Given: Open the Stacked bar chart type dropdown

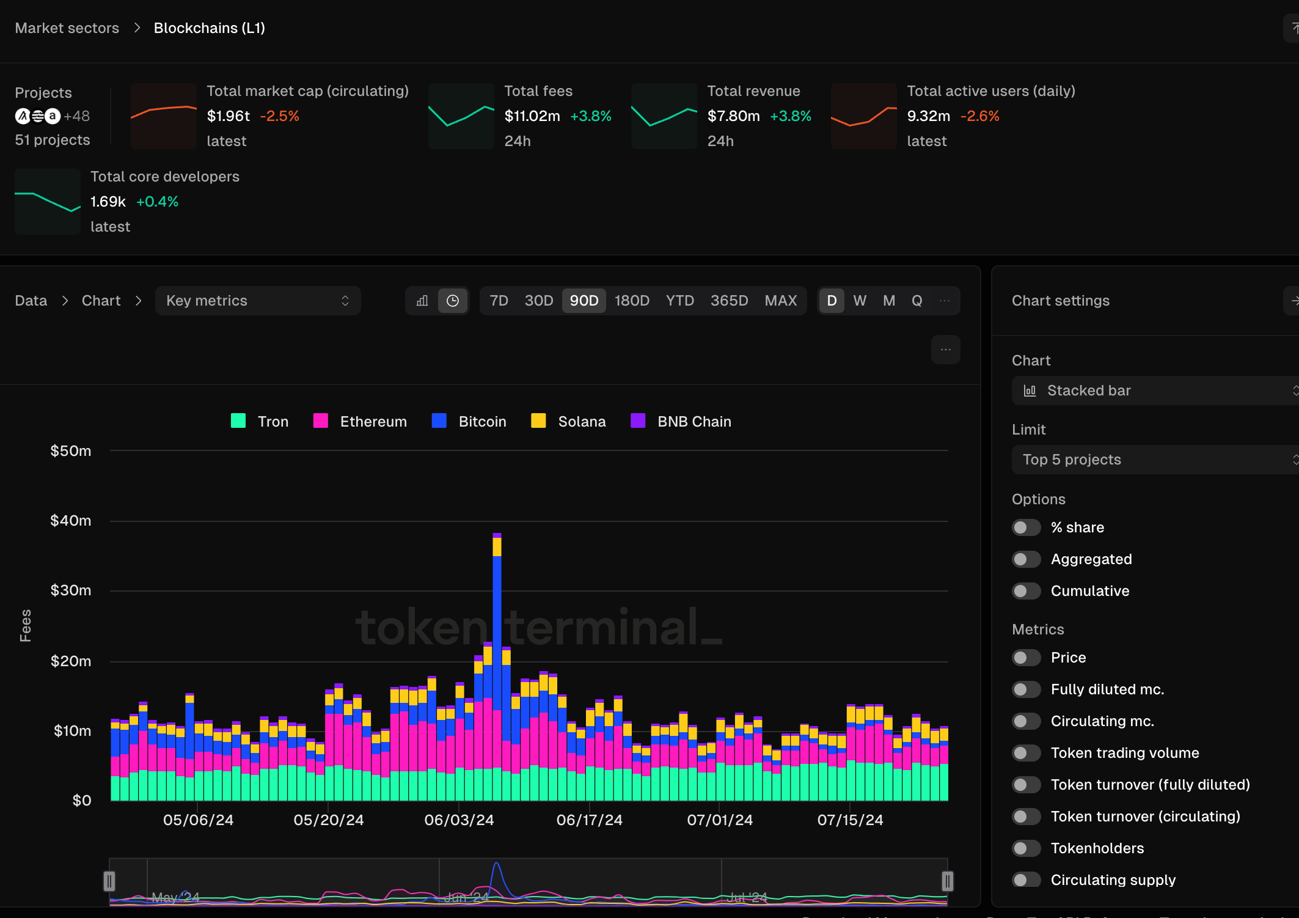Looking at the screenshot, I should (1155, 391).
